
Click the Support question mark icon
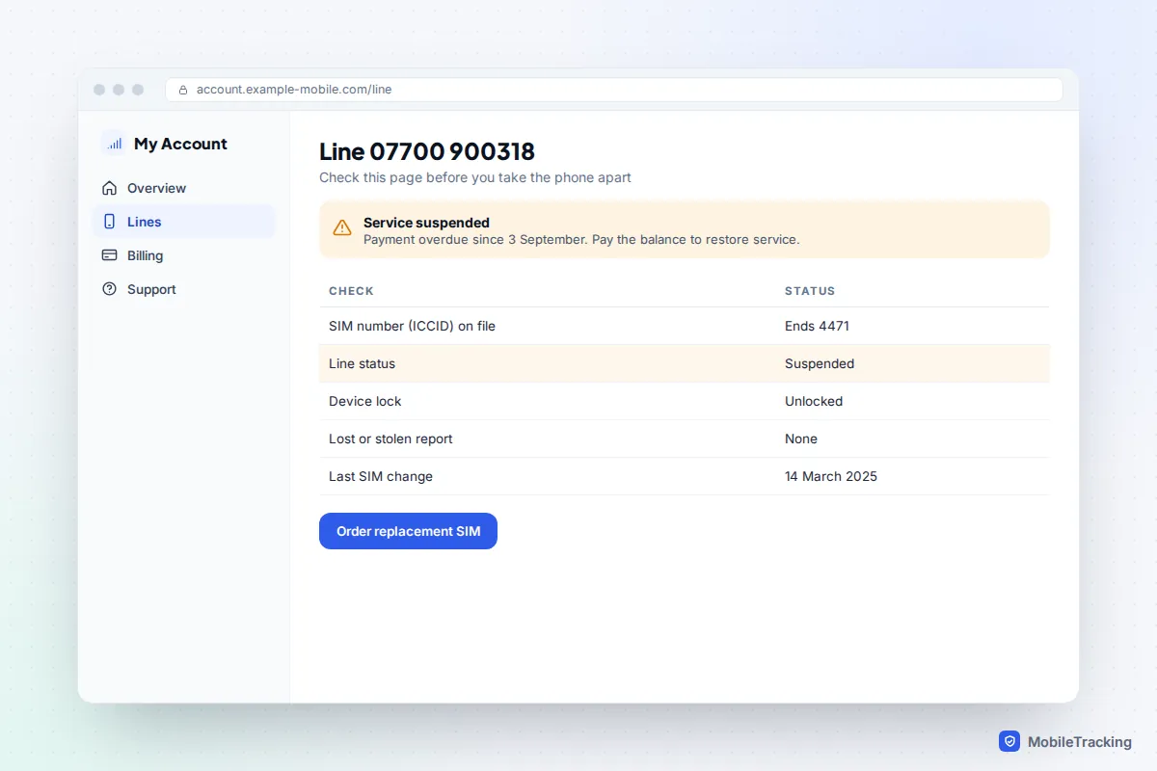coord(110,289)
